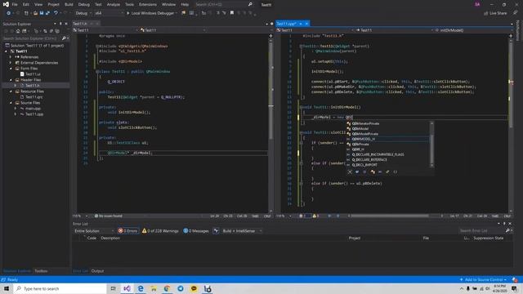Open the Build menu

pos(69,5)
